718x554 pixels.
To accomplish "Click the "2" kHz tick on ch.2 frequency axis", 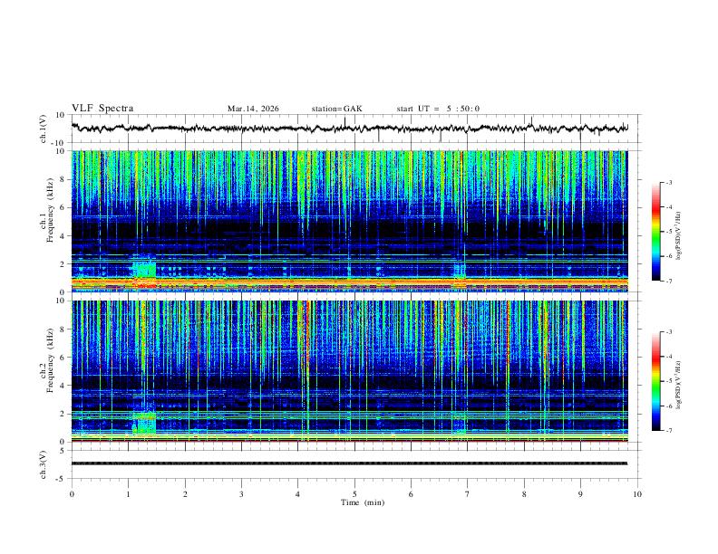I will 63,414.
